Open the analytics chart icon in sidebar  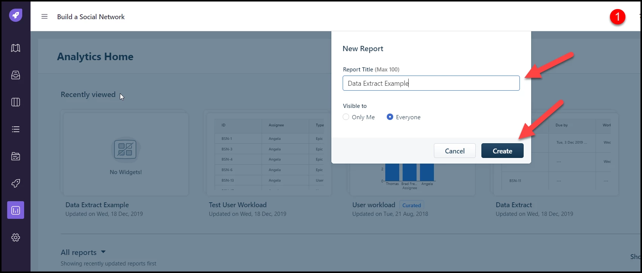pyautogui.click(x=15, y=210)
